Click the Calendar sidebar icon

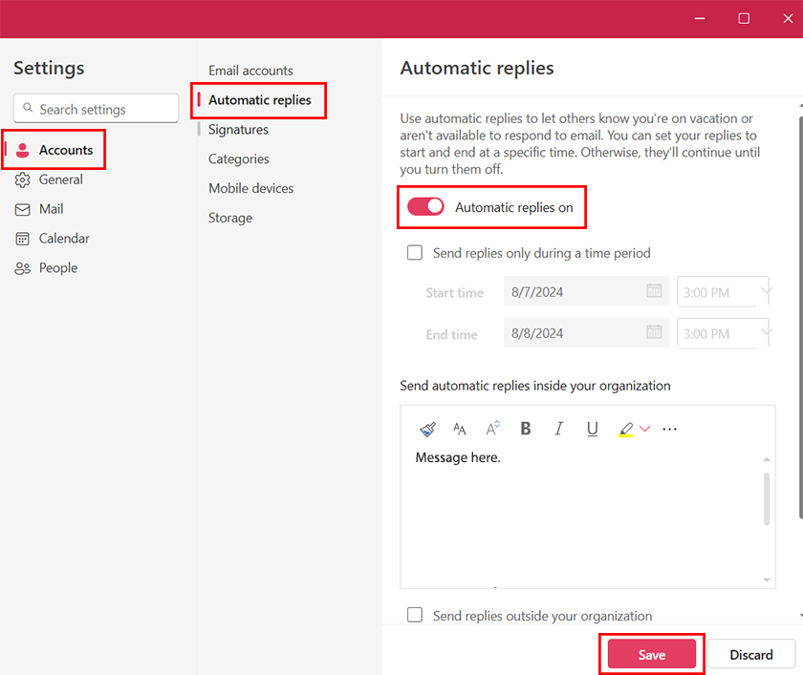pyautogui.click(x=22, y=239)
